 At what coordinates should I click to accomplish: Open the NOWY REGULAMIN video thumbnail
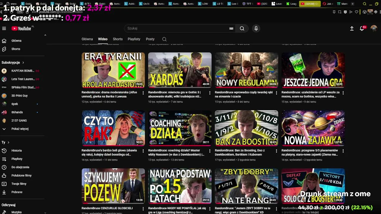(x=246, y=70)
